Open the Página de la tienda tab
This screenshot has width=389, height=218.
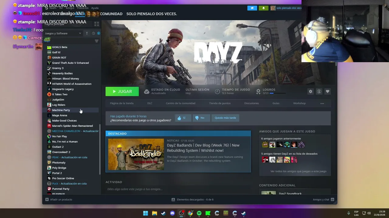(x=122, y=103)
